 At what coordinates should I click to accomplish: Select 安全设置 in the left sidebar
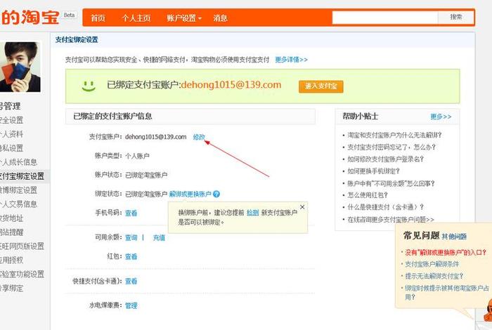click(x=11, y=120)
